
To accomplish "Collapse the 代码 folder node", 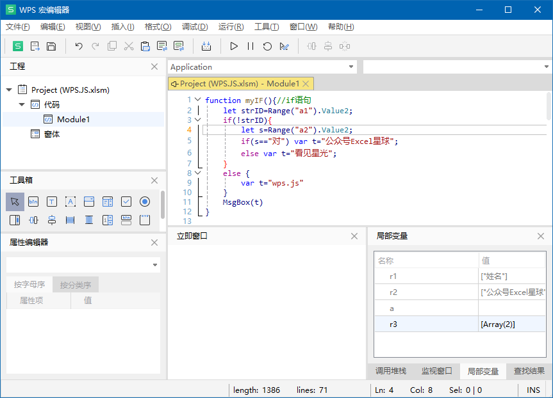I will (x=22, y=104).
